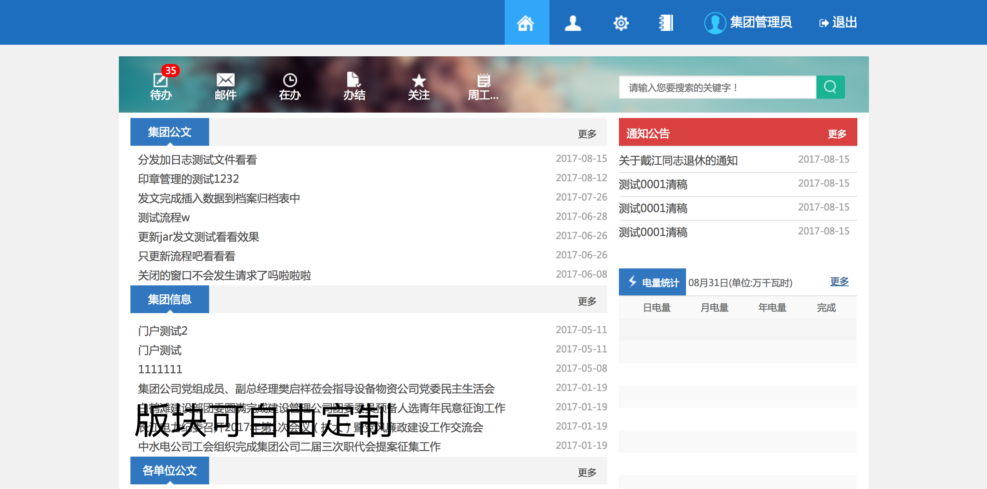Select the 集团公文 tab
Screen dimensions: 987x489
(170, 132)
